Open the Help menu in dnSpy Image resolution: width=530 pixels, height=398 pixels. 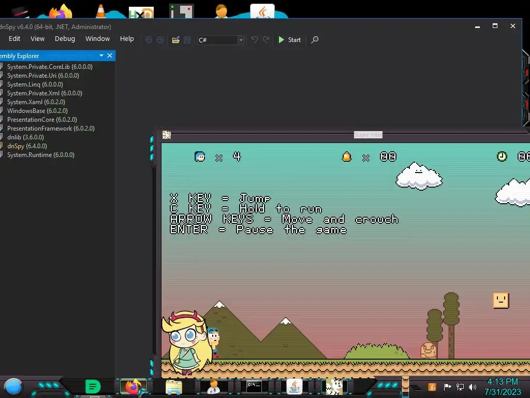point(127,39)
